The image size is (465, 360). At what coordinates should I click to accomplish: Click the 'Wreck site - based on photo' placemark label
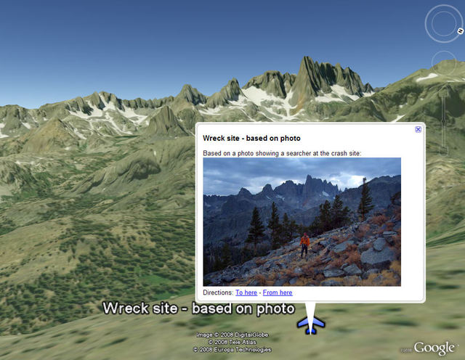tap(198, 308)
